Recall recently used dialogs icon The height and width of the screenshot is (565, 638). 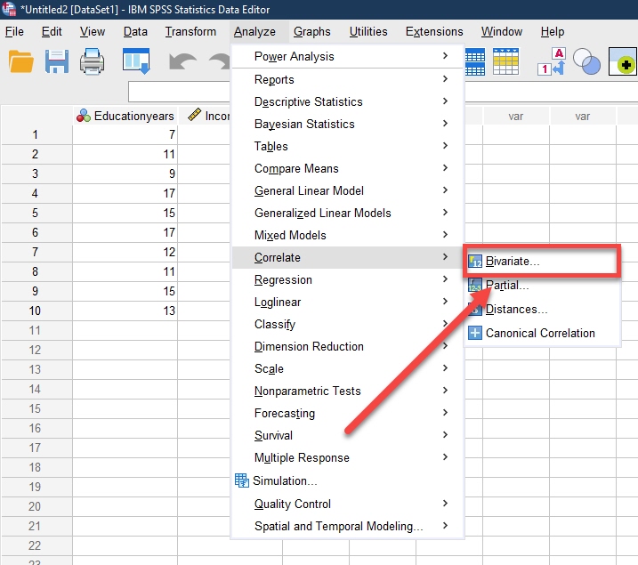(x=137, y=61)
